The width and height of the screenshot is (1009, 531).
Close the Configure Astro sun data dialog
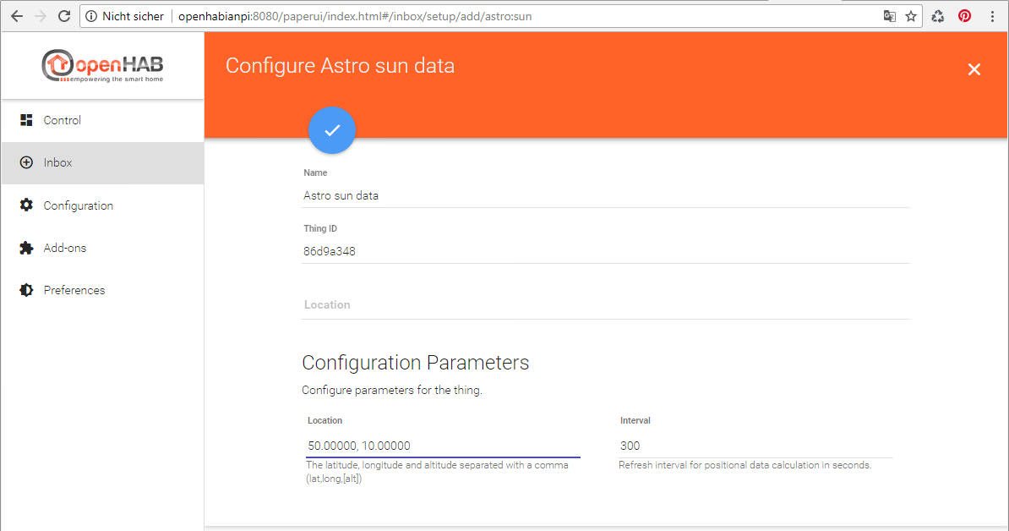click(x=974, y=68)
